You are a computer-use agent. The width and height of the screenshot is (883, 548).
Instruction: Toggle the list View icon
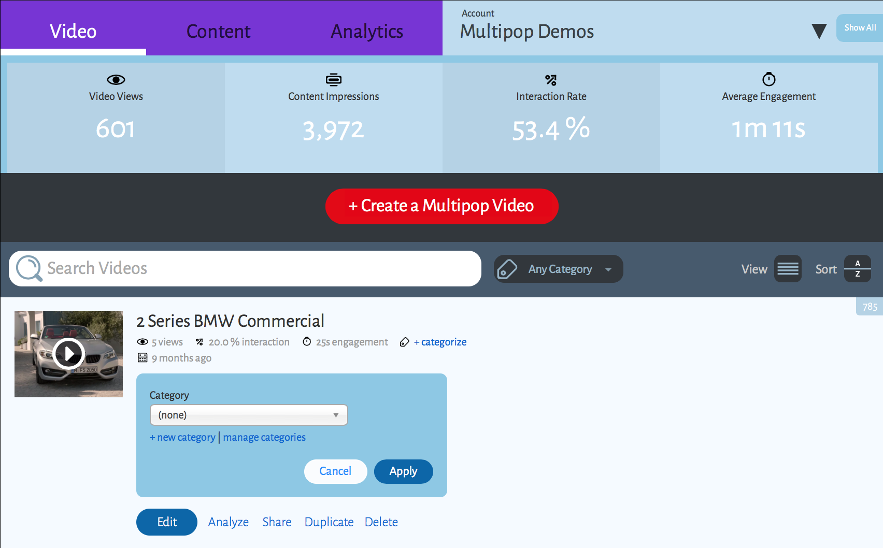coord(788,269)
